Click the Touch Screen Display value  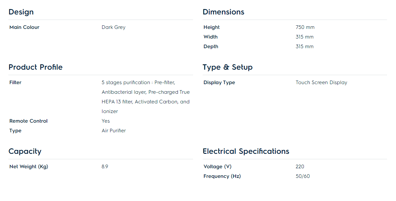click(x=321, y=83)
